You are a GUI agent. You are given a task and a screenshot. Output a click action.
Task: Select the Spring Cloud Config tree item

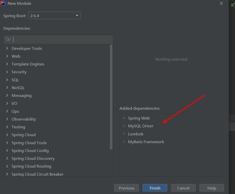click(30, 151)
